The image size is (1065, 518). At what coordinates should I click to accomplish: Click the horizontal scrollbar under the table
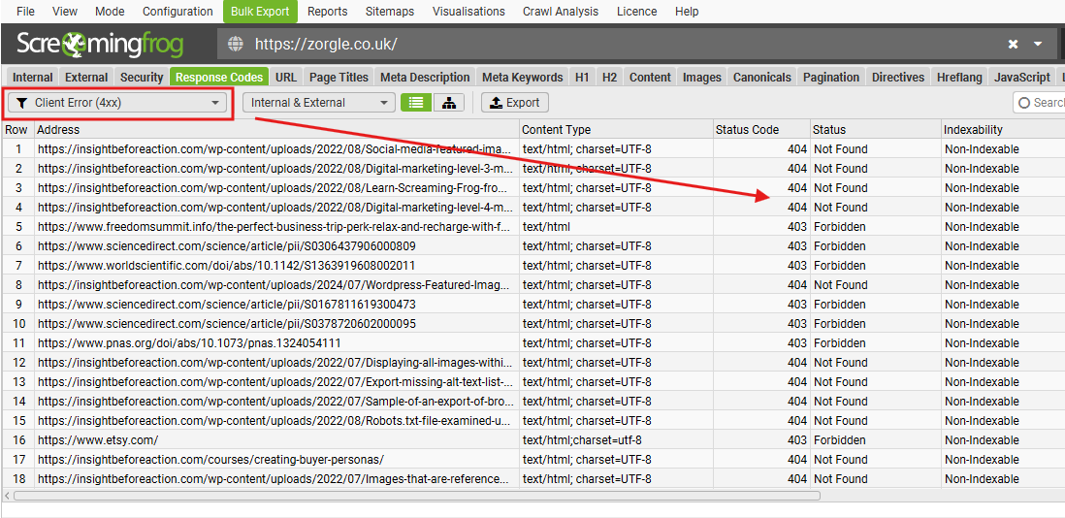[416, 496]
